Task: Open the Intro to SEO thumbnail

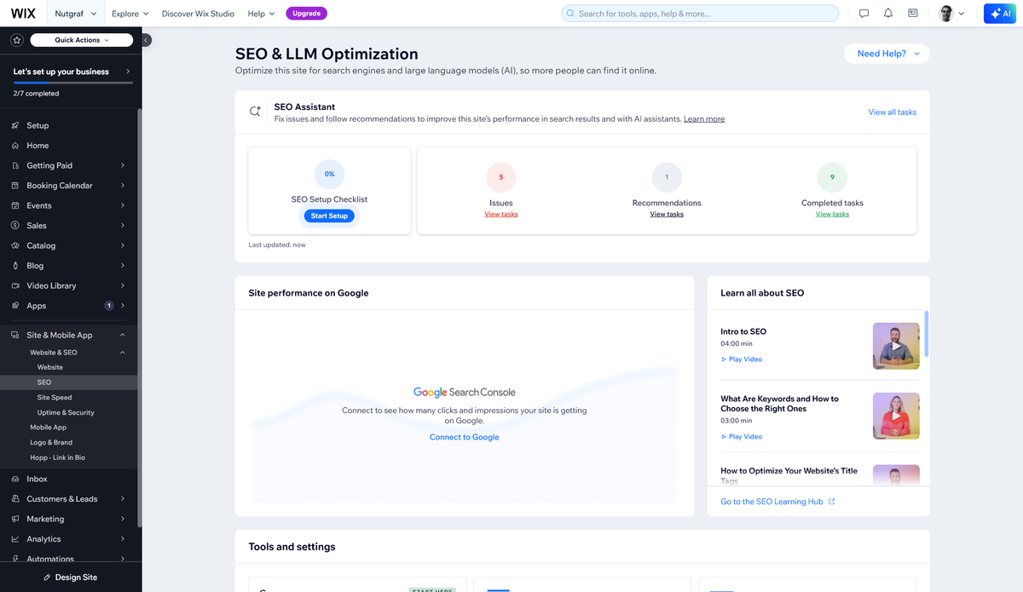Action: pos(896,346)
